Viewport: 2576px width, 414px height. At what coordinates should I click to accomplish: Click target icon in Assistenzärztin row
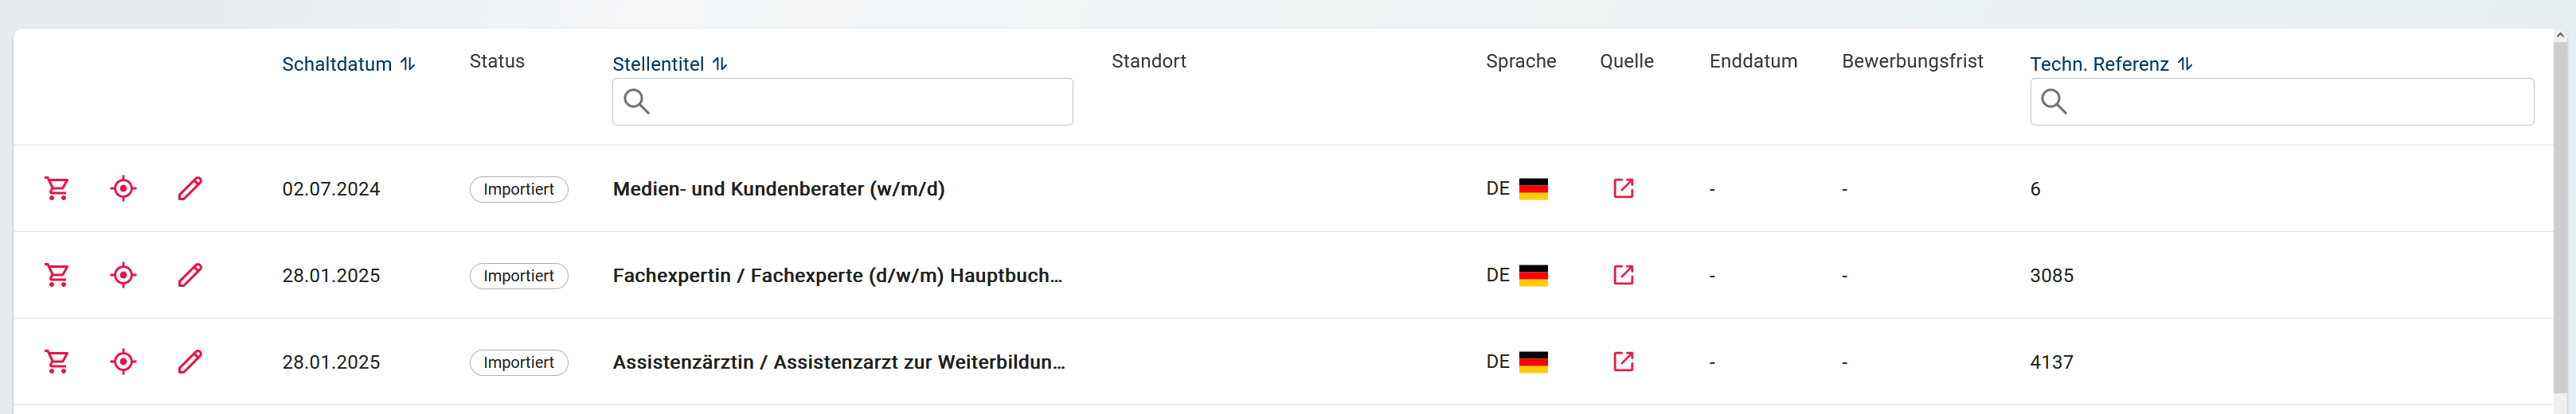[123, 362]
